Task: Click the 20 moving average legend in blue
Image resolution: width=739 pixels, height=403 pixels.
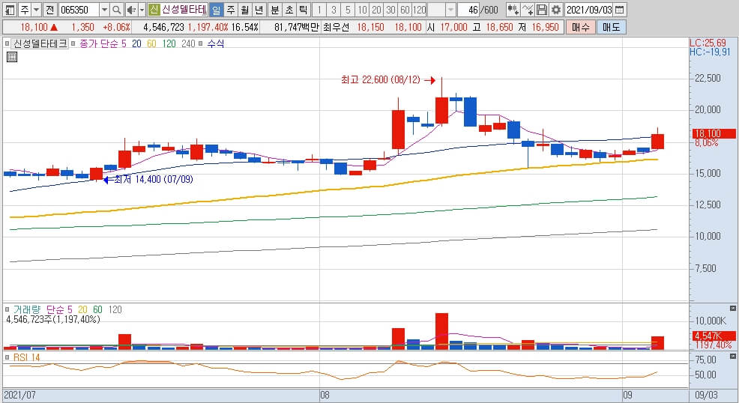Action: point(136,43)
